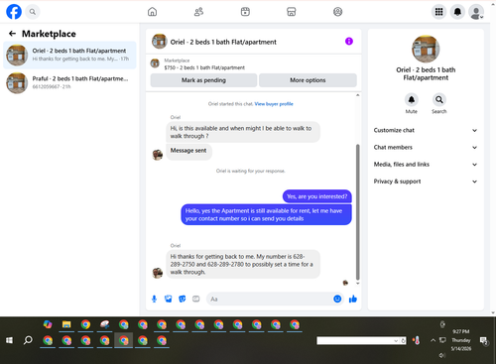Click the "Mark as pending" button

click(203, 80)
